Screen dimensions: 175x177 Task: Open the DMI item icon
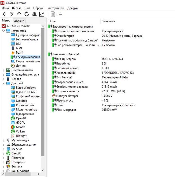(13, 44)
